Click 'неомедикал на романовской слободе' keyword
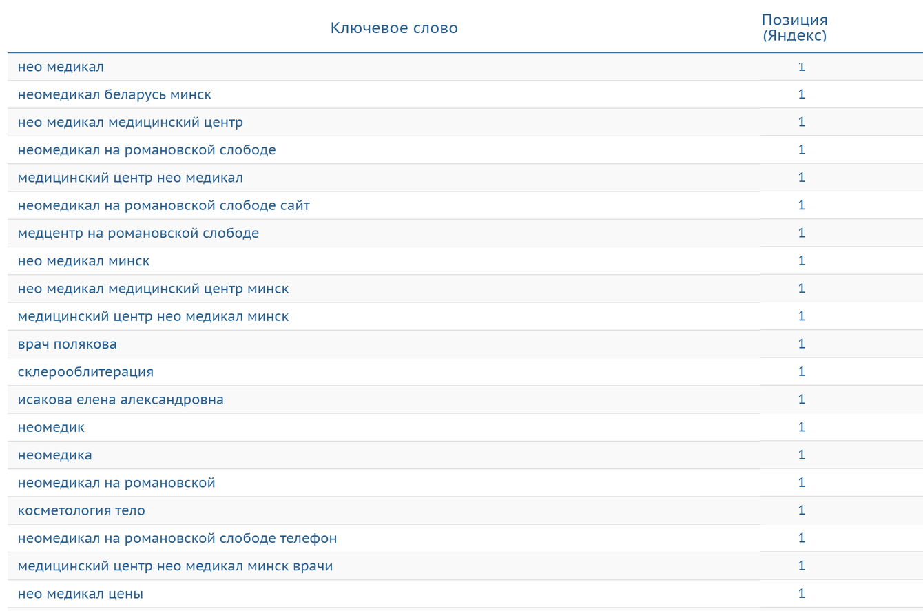Screen dimensions: 923x611 pos(147,150)
